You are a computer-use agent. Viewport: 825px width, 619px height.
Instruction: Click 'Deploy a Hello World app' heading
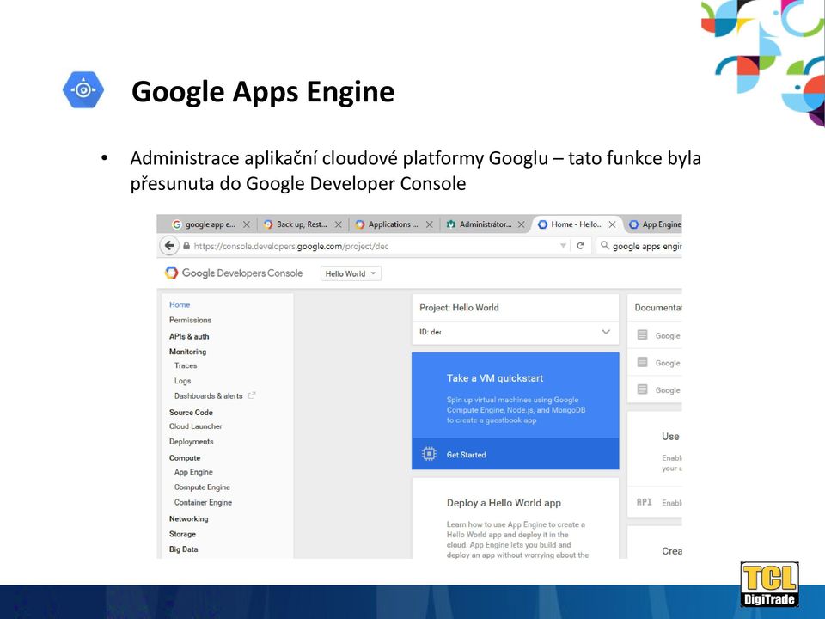click(504, 503)
